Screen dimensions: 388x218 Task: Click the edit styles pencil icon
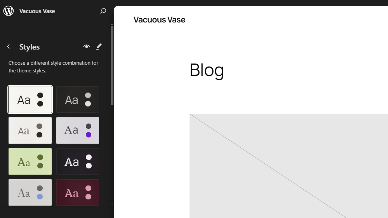pyautogui.click(x=99, y=46)
